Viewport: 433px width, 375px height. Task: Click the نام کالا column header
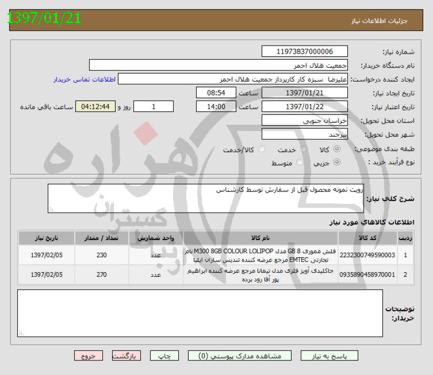260,238
